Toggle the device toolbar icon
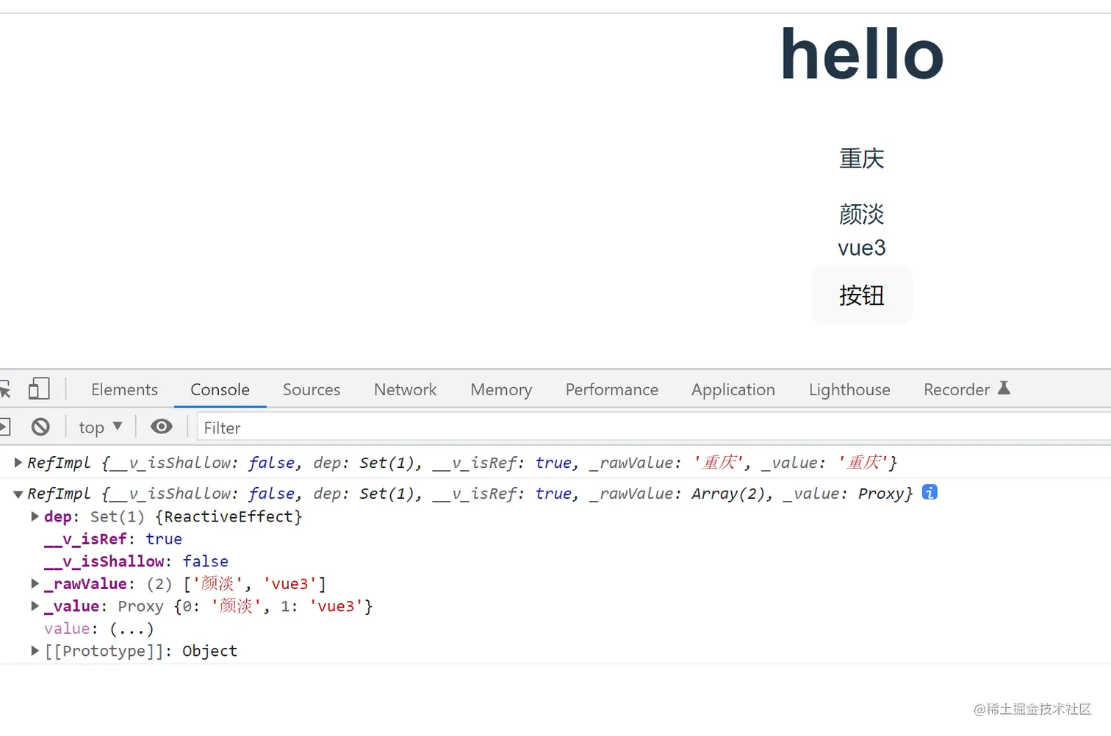1111x736 pixels. 39,389
